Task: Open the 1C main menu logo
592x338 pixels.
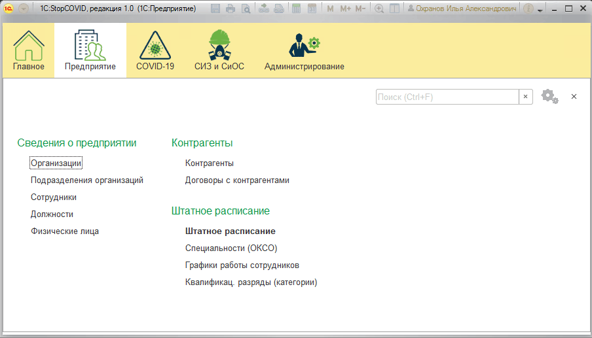Action: pyautogui.click(x=9, y=8)
